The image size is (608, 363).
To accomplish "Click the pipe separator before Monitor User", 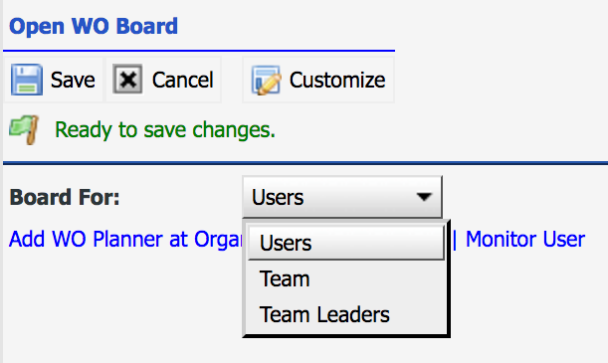I will (x=455, y=239).
